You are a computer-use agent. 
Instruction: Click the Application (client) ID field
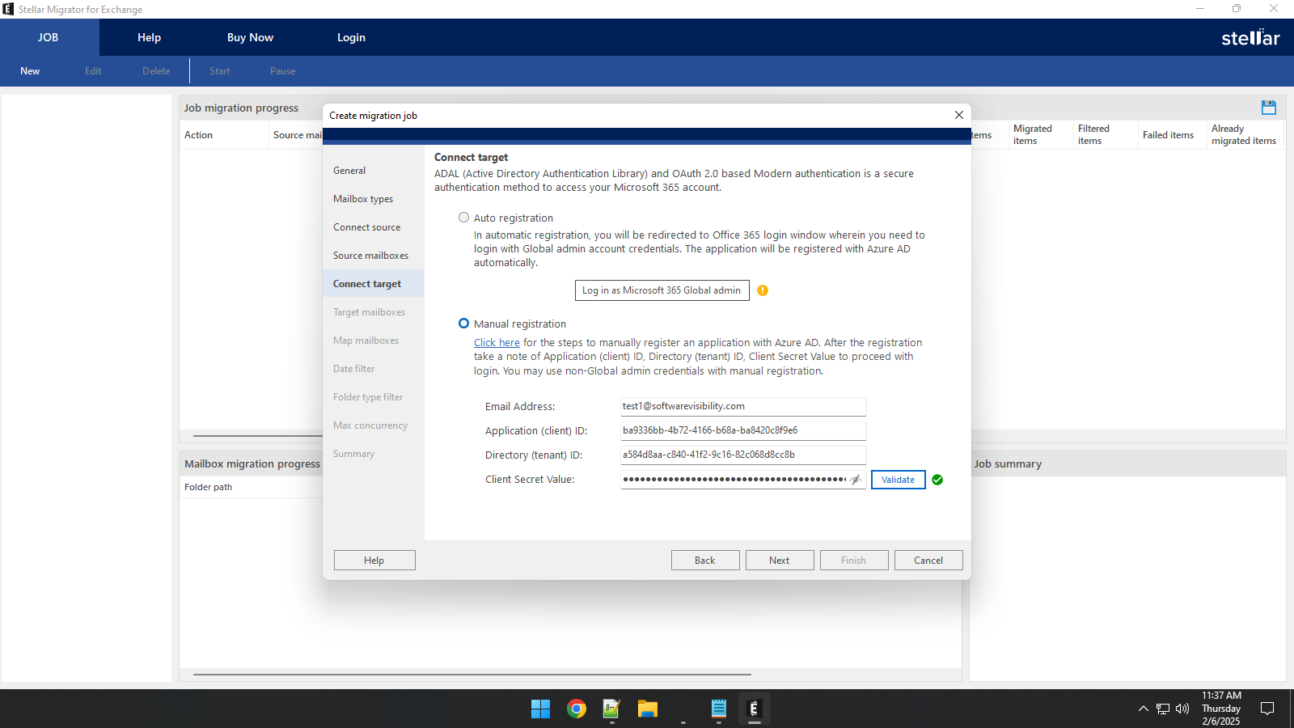click(x=743, y=430)
